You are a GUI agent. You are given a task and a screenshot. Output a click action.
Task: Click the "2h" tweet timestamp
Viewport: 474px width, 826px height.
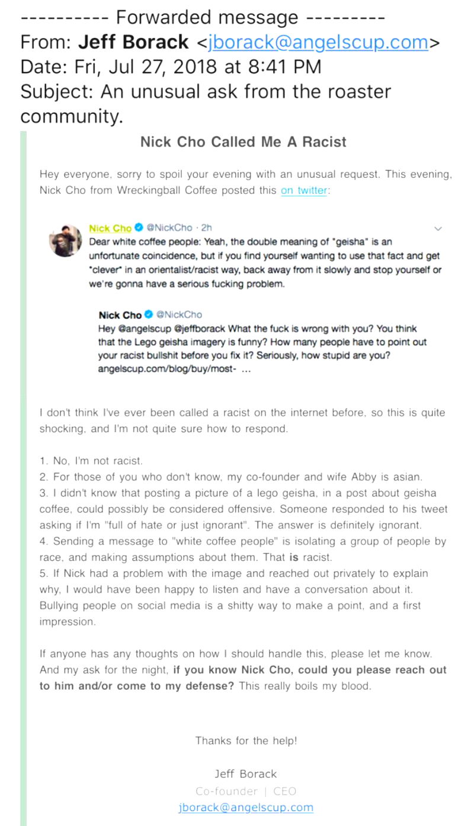pos(206,228)
